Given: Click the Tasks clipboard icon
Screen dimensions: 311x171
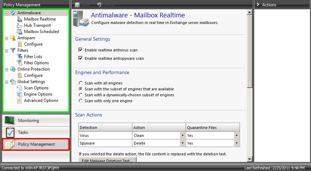Looking at the screenshot, I should tap(9, 132).
